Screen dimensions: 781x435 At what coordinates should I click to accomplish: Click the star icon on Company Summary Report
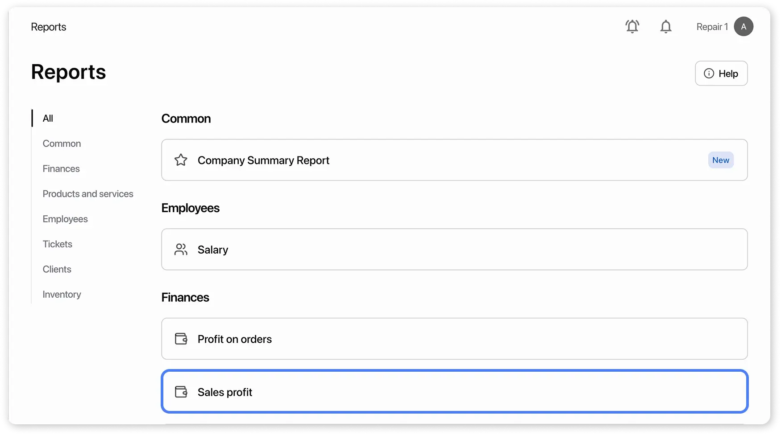click(181, 160)
